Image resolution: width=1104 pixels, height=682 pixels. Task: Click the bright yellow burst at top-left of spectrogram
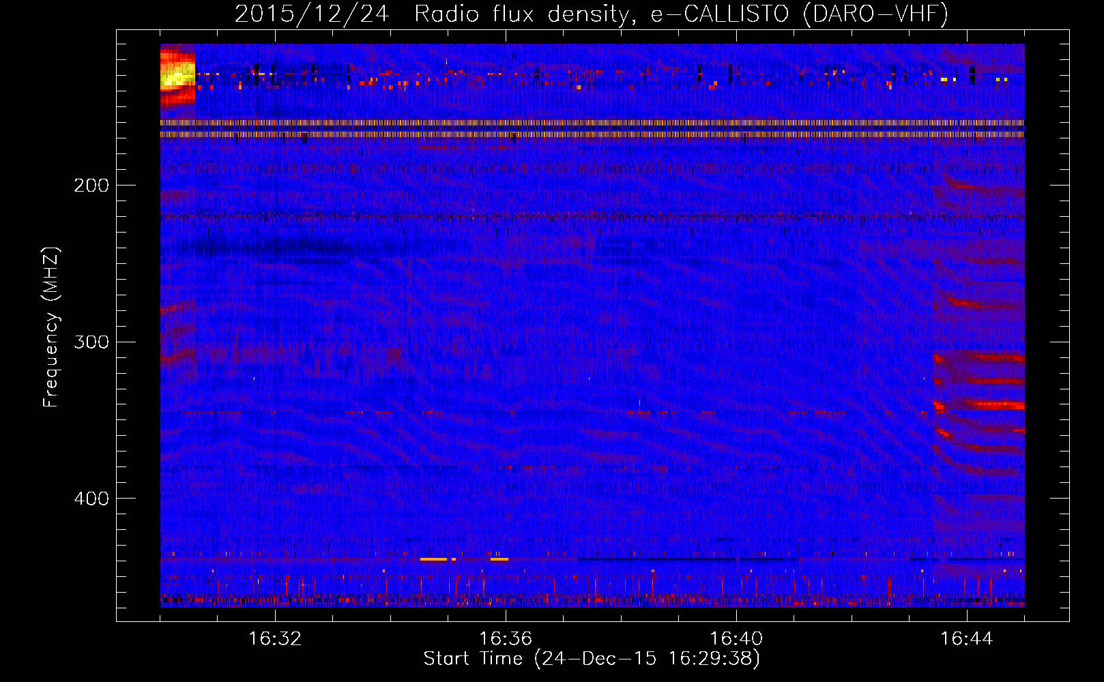point(177,76)
